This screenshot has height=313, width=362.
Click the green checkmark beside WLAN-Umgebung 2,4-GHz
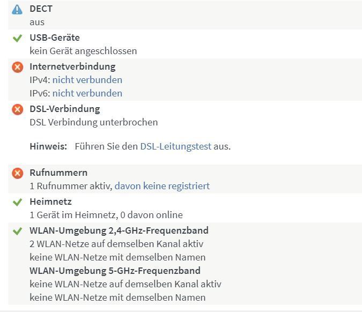point(18,231)
